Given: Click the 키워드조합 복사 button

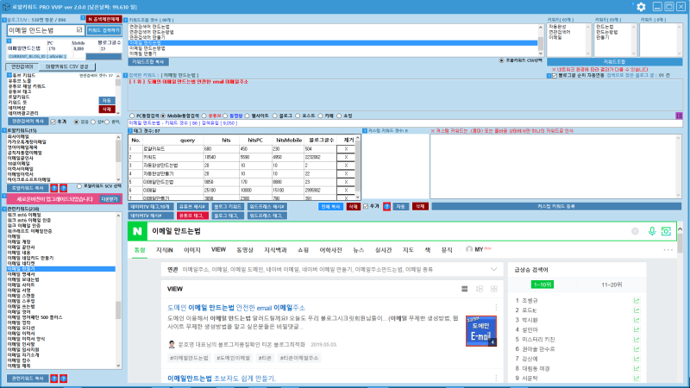Looking at the screenshot, I should point(148,62).
